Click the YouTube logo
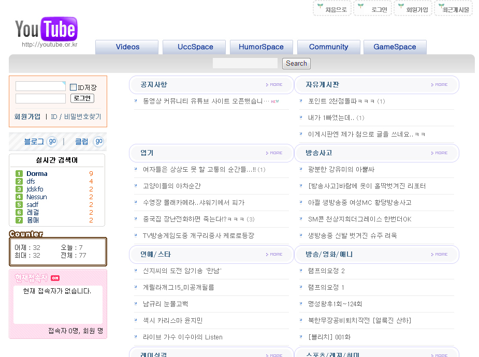The image size is (479, 357). [46, 29]
